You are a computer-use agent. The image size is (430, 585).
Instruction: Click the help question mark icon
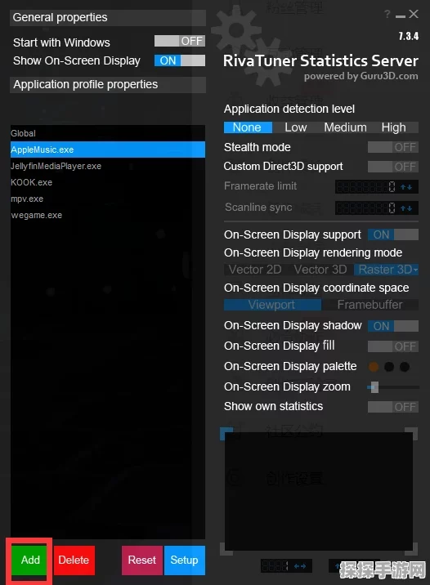pos(387,14)
